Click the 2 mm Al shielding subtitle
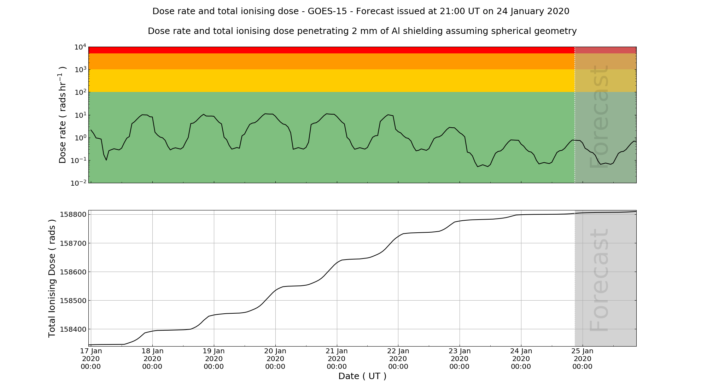 click(x=362, y=31)
